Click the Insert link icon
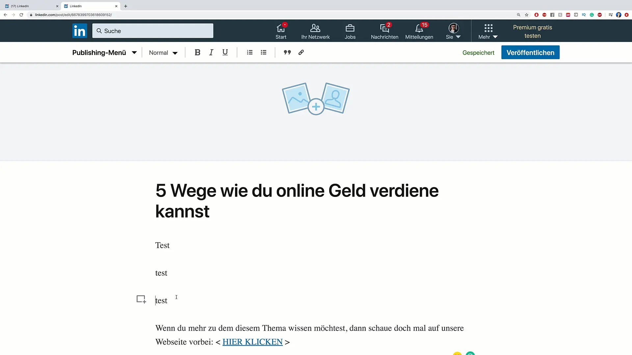The height and width of the screenshot is (355, 632). [x=301, y=53]
